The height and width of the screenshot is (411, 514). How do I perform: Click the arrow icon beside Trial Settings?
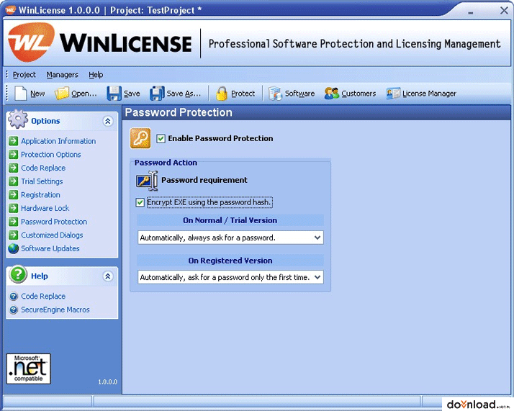pyautogui.click(x=14, y=181)
